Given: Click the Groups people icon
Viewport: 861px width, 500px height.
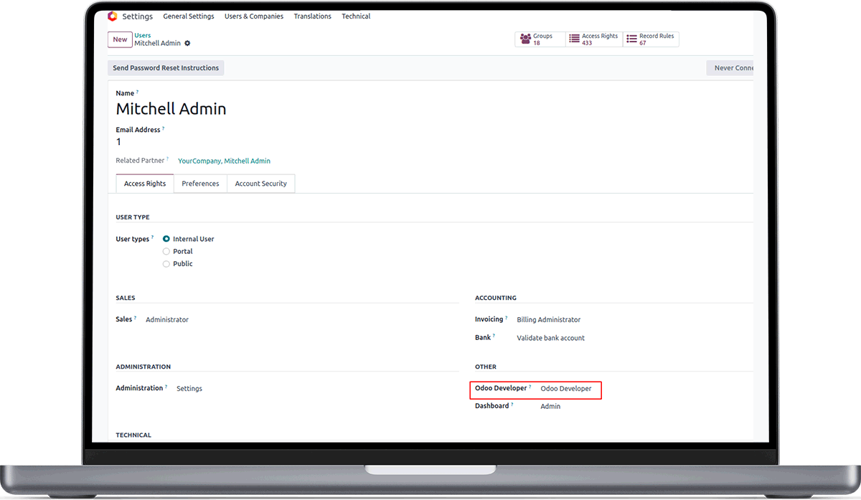Looking at the screenshot, I should [526, 39].
